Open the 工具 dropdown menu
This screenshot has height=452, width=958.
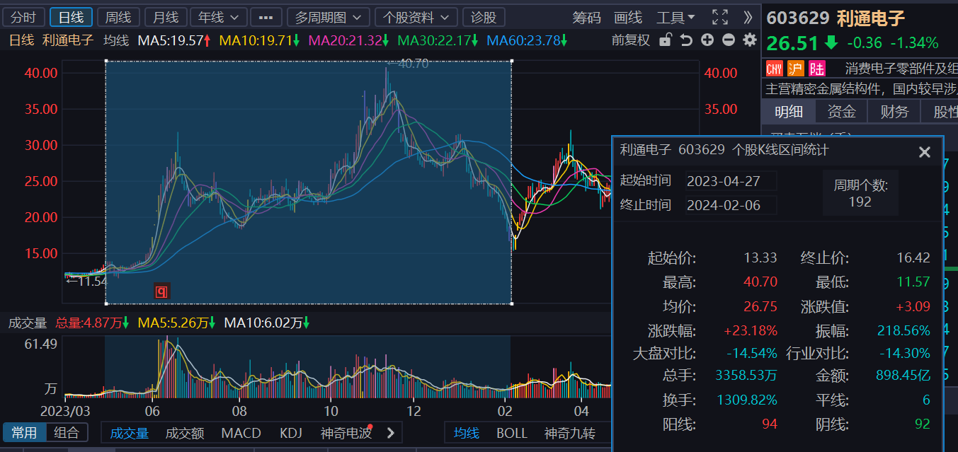point(675,17)
